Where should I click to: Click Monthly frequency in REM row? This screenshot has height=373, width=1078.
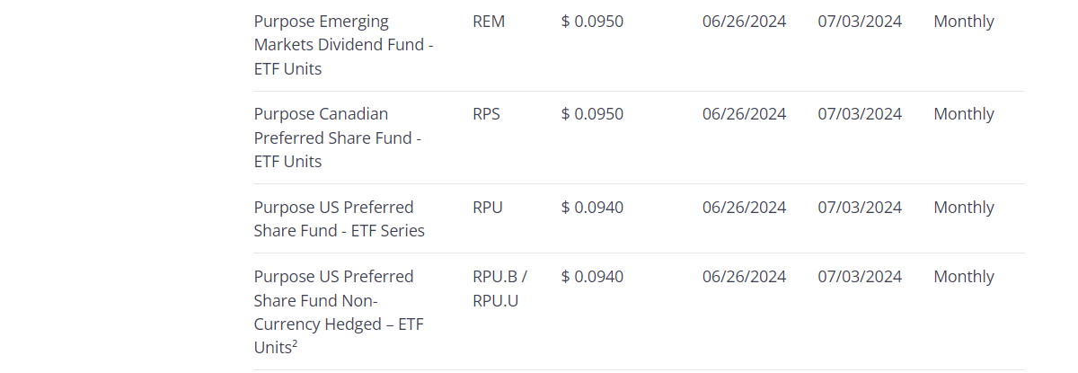click(964, 21)
